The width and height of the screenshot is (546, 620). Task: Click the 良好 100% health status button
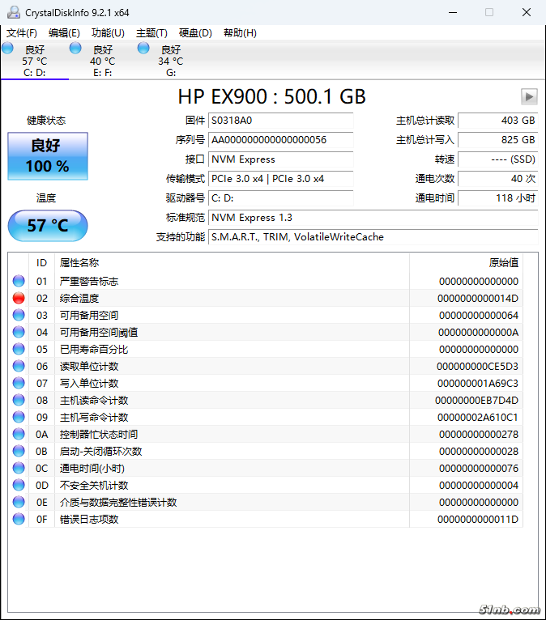point(48,156)
